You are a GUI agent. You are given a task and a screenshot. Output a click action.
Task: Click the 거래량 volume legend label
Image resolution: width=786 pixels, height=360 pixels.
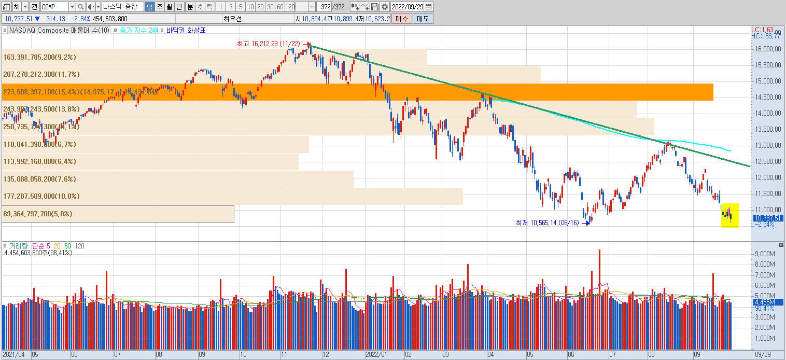coord(19,246)
